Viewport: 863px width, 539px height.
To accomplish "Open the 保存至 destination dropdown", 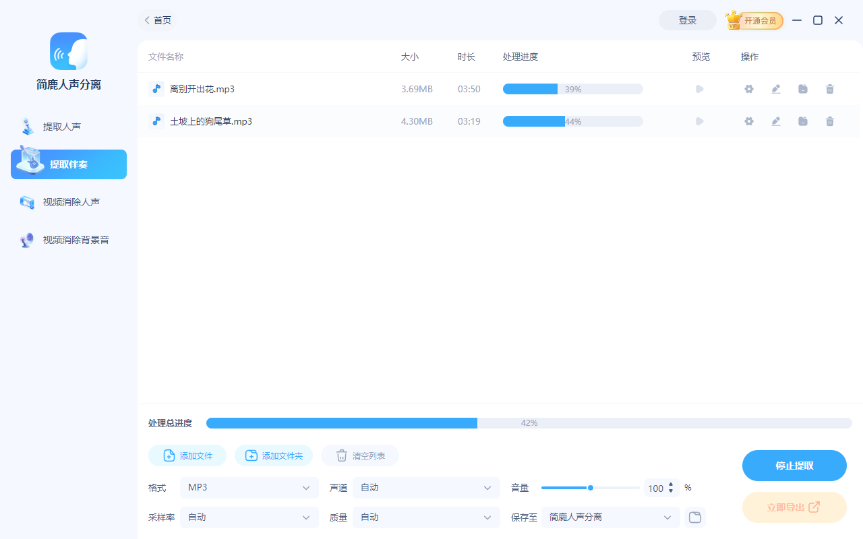I will click(x=610, y=517).
